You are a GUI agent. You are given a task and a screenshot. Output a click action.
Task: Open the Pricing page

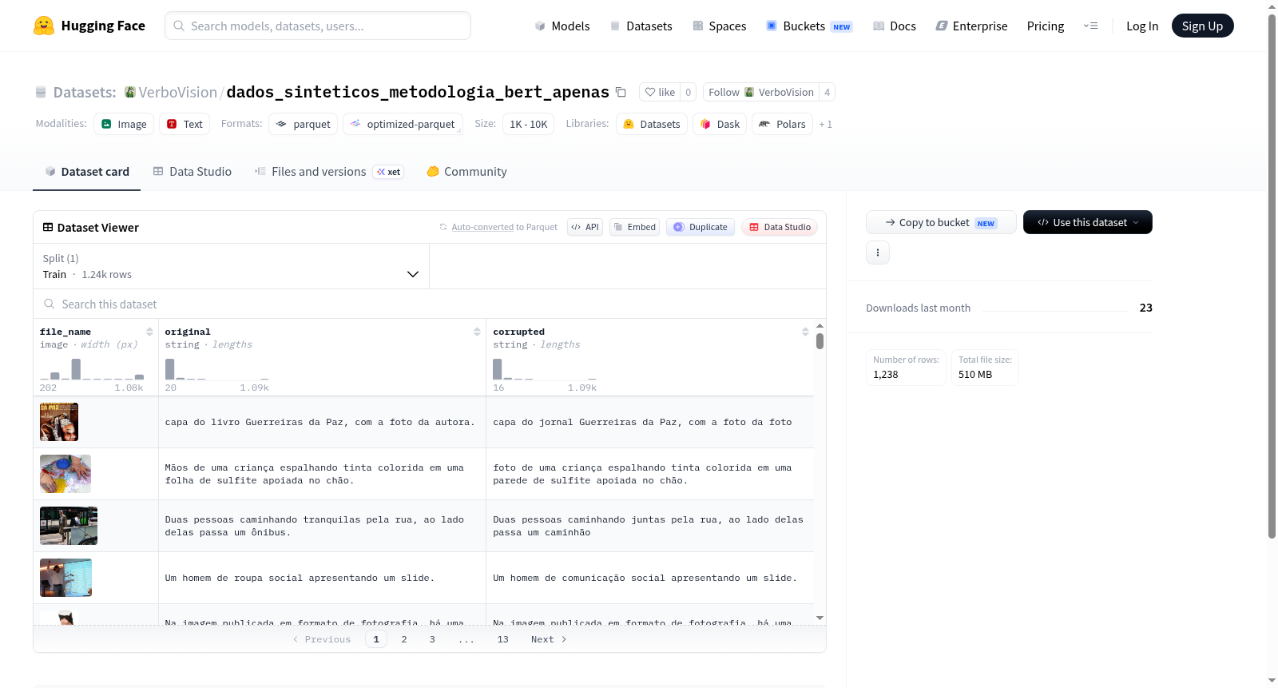click(x=1046, y=26)
